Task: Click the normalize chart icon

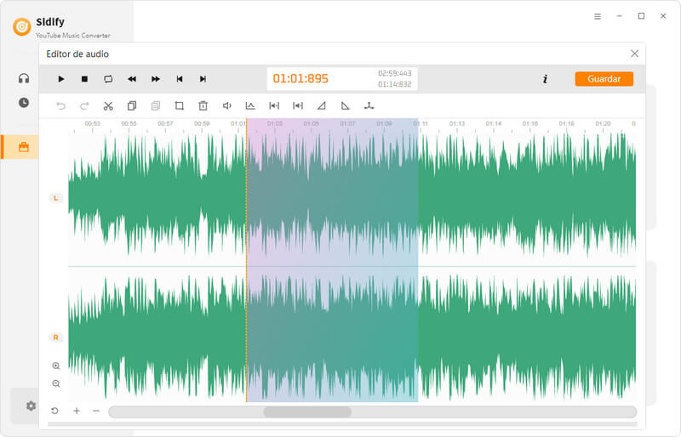Action: click(250, 106)
